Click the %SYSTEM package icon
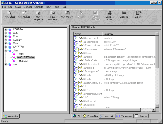The image size is (163, 124). [x=10, y=47]
